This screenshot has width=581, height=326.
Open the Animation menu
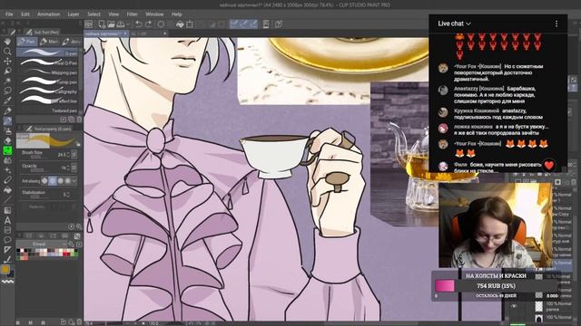click(x=48, y=14)
